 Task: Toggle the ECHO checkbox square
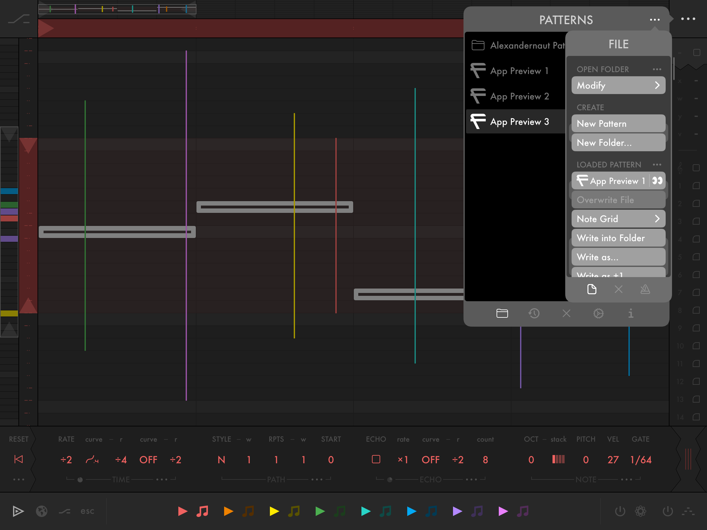tap(376, 459)
